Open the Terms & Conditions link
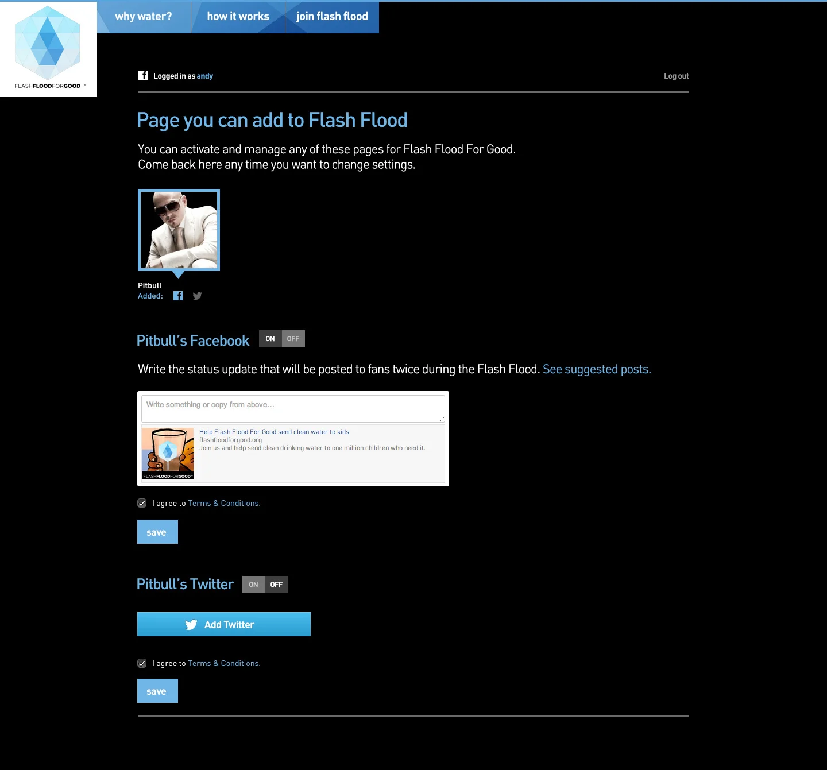The image size is (827, 770). [x=223, y=503]
